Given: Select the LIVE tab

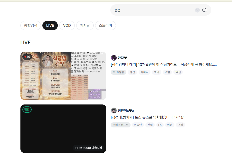Looking at the screenshot, I should (x=50, y=25).
